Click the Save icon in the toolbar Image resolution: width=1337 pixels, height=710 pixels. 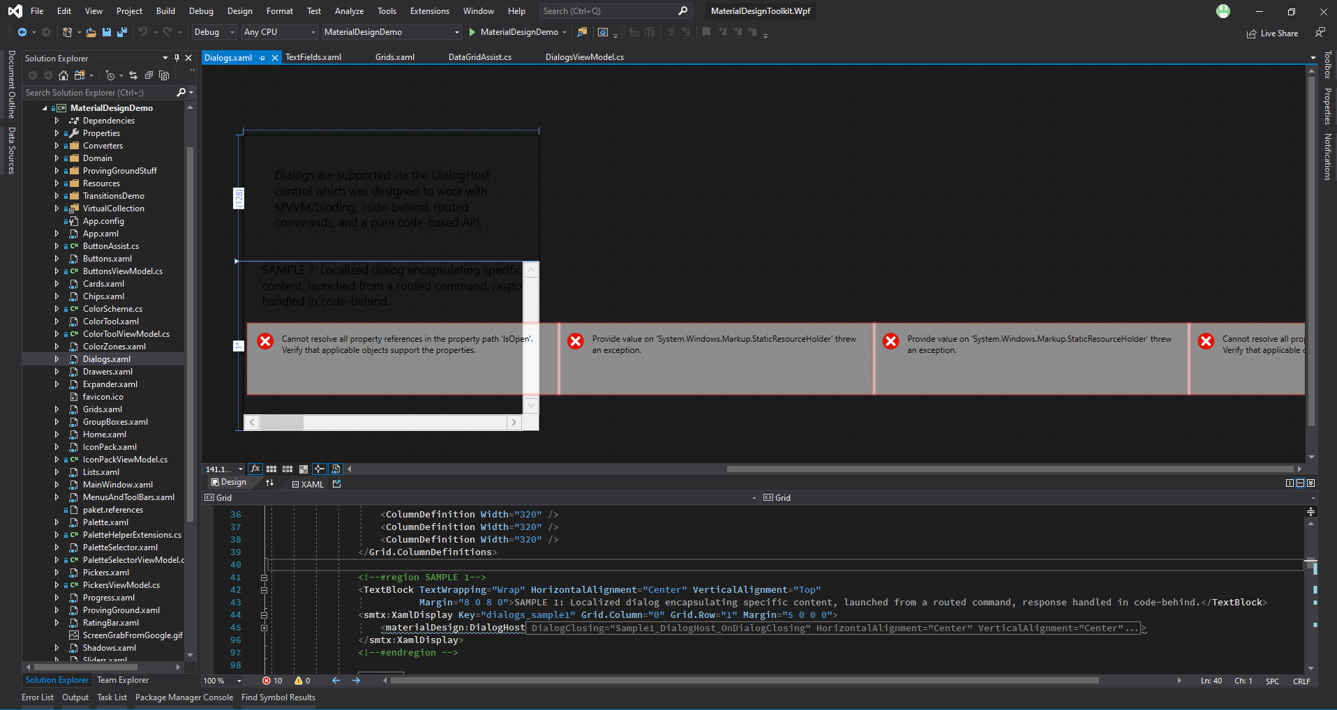[106, 32]
